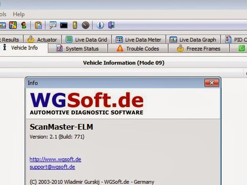Click the Version: 2.1 (Build: 771) text
Viewport: 247px width, 185px height.
(57, 137)
